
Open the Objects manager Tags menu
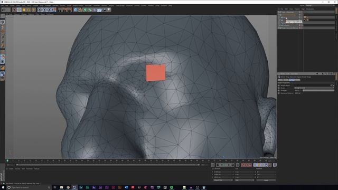click(303, 9)
